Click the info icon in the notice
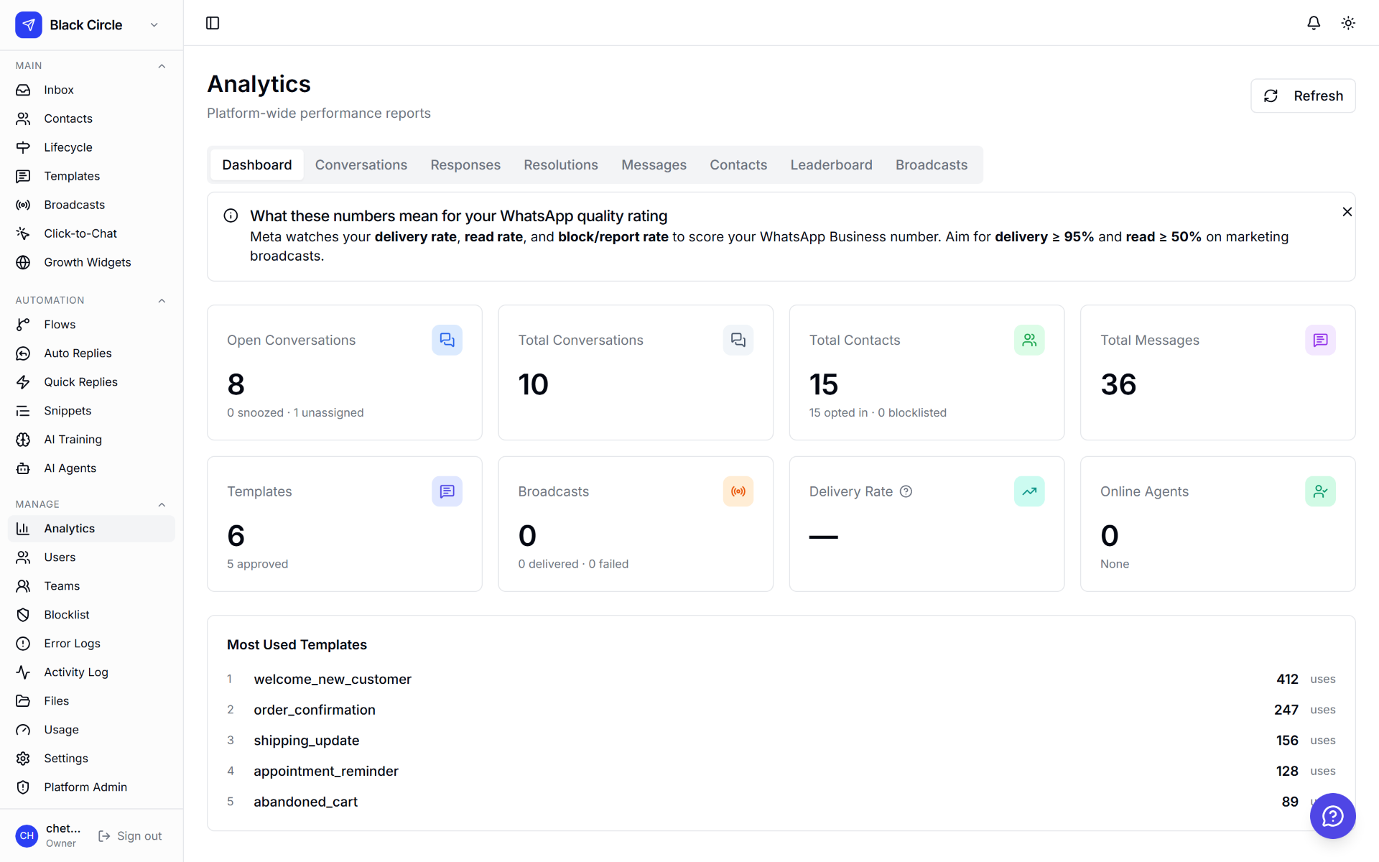Image resolution: width=1379 pixels, height=862 pixels. (231, 215)
